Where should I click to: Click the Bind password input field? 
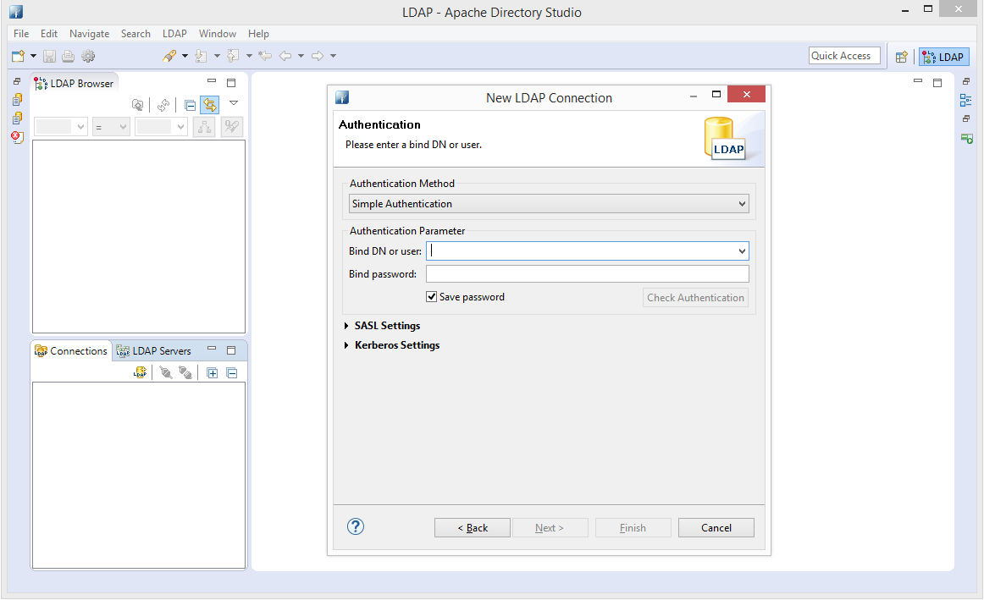pos(587,274)
